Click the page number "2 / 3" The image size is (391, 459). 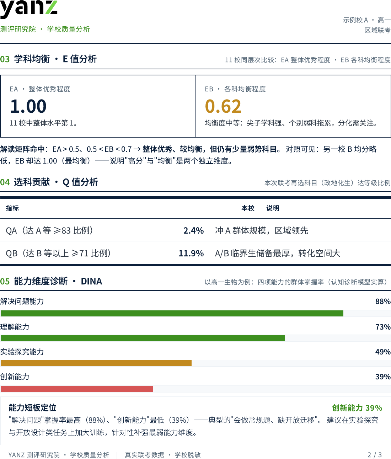(x=375, y=455)
